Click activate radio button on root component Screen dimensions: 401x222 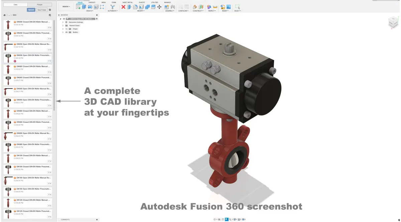click(97, 19)
